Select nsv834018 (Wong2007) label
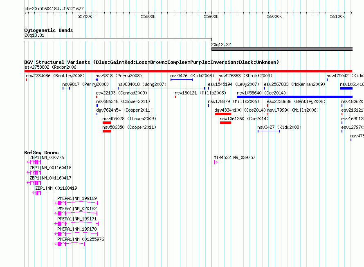Image resolution: width=364 pixels, height=267 pixels. click(142, 84)
